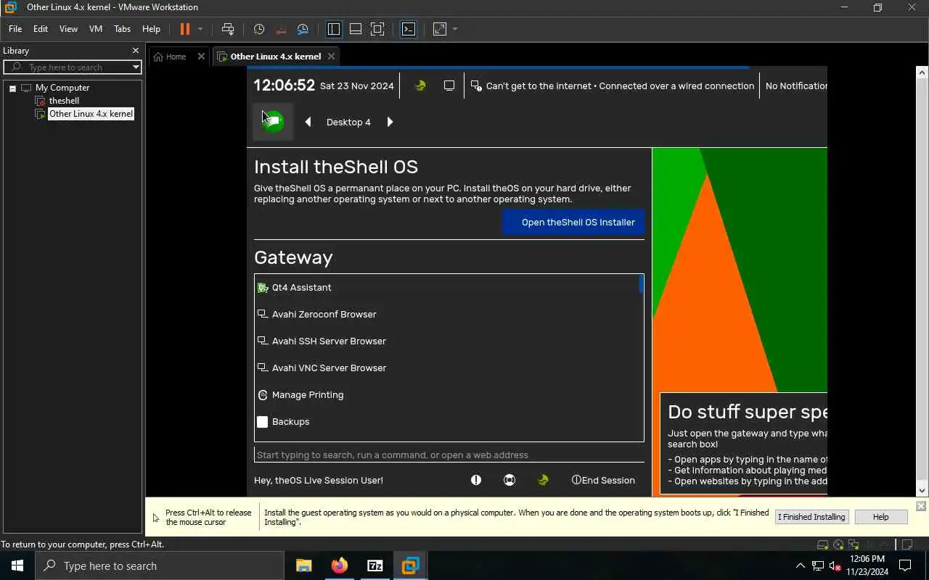This screenshot has height=580, width=929.
Task: Open 7-Zip from the taskbar
Action: click(x=375, y=565)
